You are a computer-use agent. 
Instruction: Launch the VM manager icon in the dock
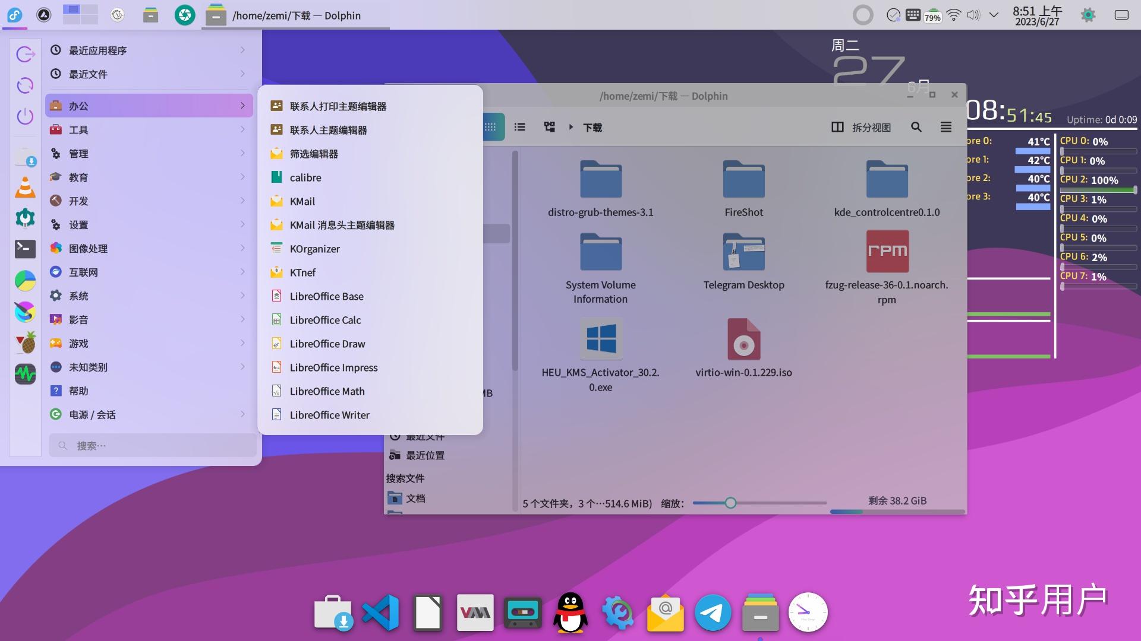pyautogui.click(x=475, y=613)
